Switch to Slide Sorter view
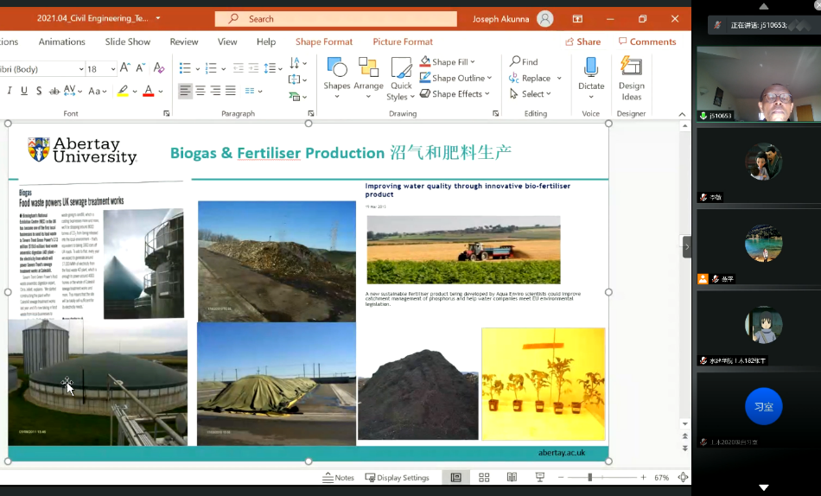The image size is (821, 496). (x=484, y=478)
